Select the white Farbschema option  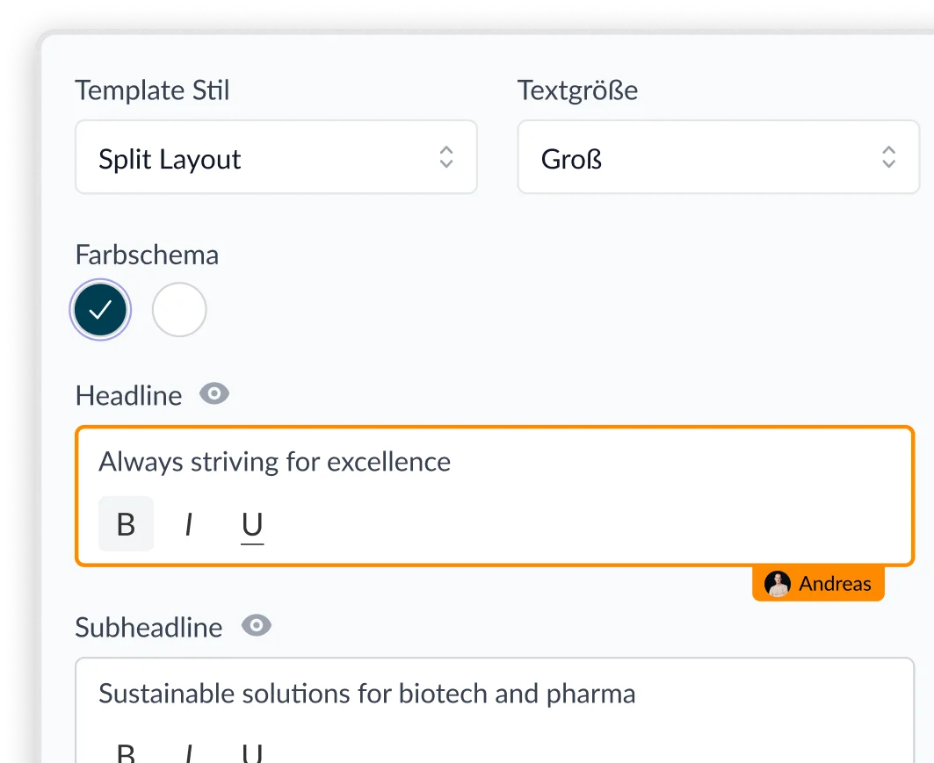click(179, 310)
